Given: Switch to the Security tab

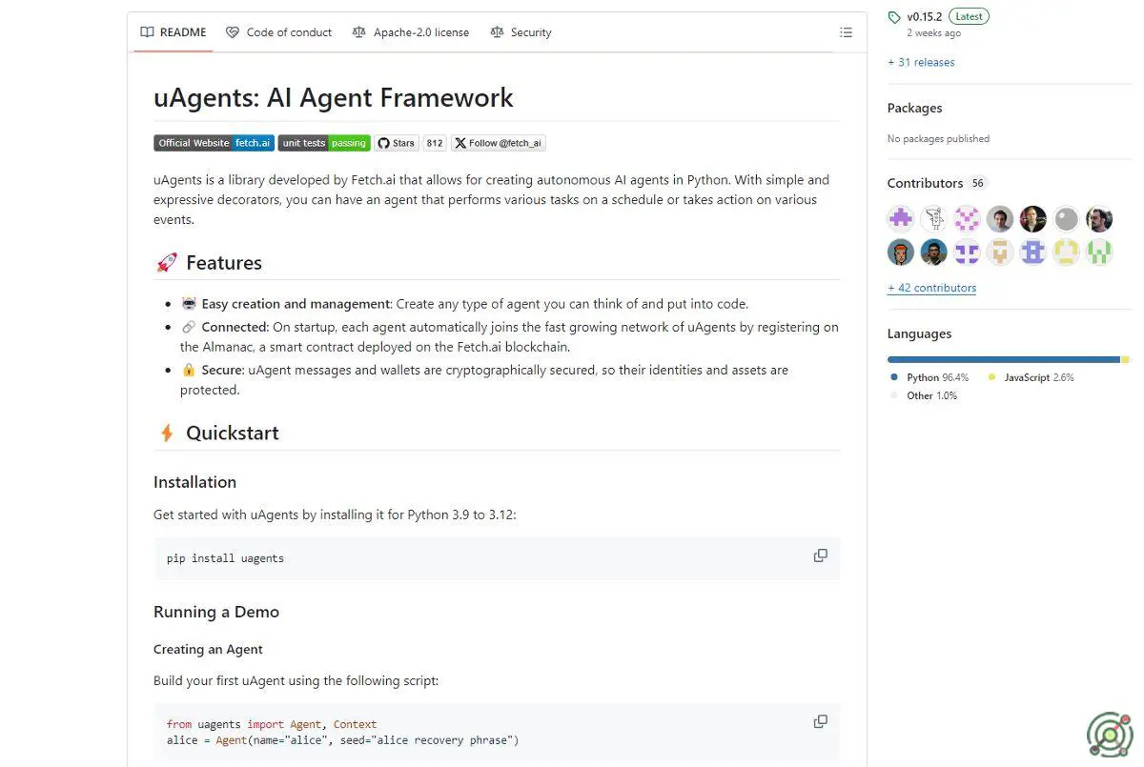Looking at the screenshot, I should coord(521,32).
